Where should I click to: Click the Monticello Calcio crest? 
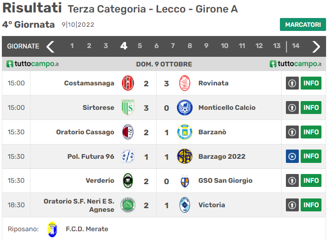185,108
